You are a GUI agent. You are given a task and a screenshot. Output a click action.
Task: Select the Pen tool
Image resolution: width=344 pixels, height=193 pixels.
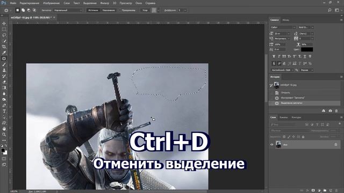point(4,106)
